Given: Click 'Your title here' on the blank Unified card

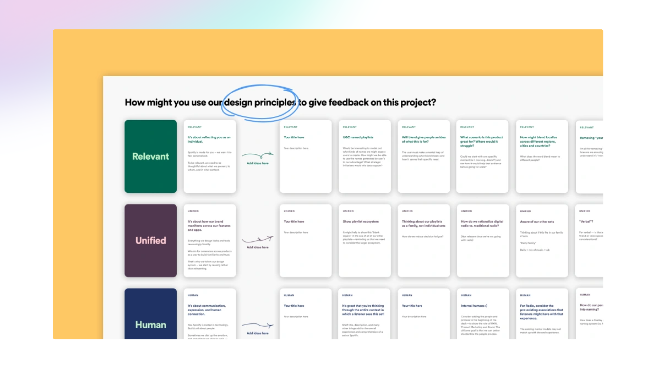Looking at the screenshot, I should [294, 221].
